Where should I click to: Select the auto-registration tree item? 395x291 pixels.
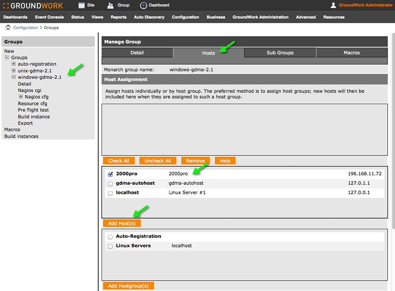point(37,64)
